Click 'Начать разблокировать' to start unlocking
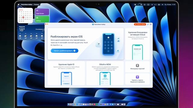193x108 pixels. (65, 51)
